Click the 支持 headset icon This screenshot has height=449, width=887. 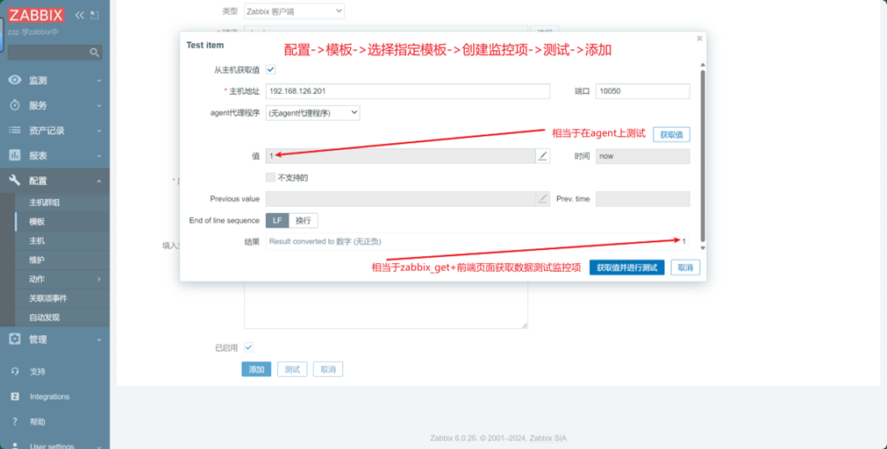click(15, 372)
